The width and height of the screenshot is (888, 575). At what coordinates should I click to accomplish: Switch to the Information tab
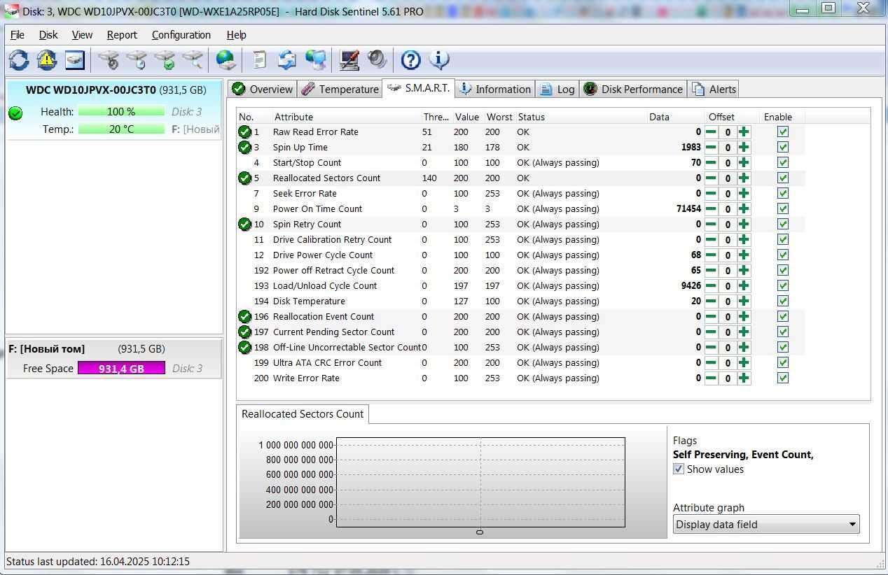(495, 89)
